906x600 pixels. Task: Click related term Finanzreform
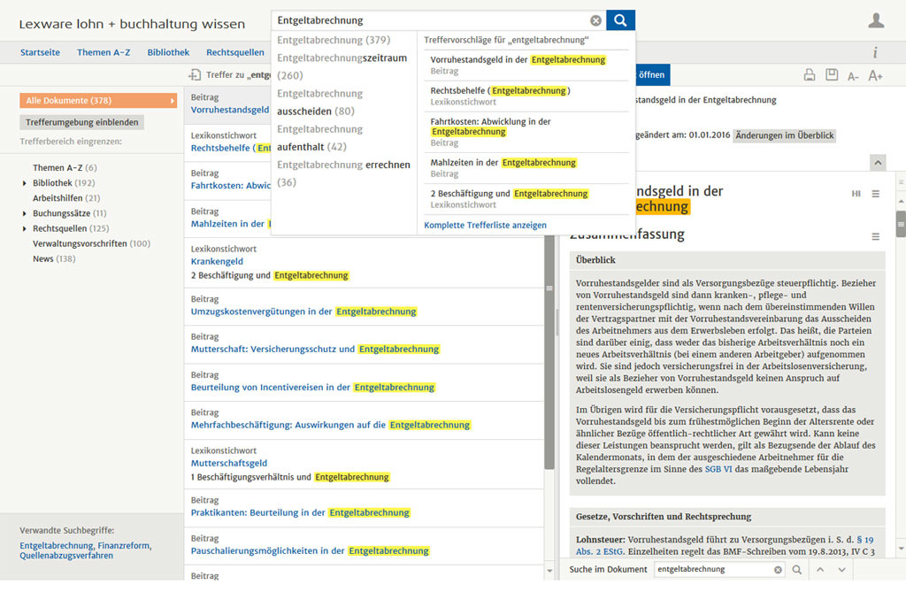click(x=124, y=546)
